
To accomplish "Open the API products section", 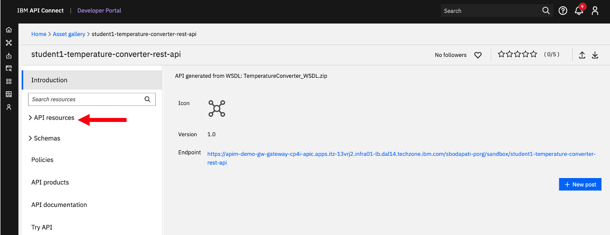I will (50, 182).
